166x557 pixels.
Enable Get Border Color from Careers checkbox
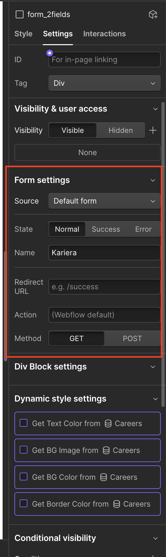24,504
